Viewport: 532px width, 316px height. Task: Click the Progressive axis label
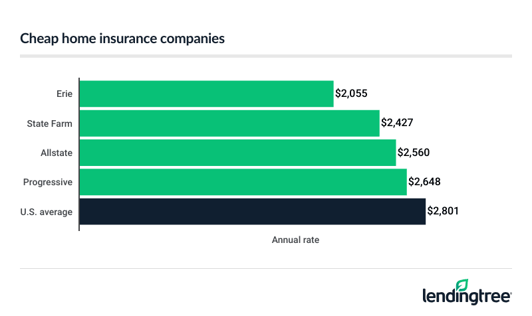[x=48, y=182]
